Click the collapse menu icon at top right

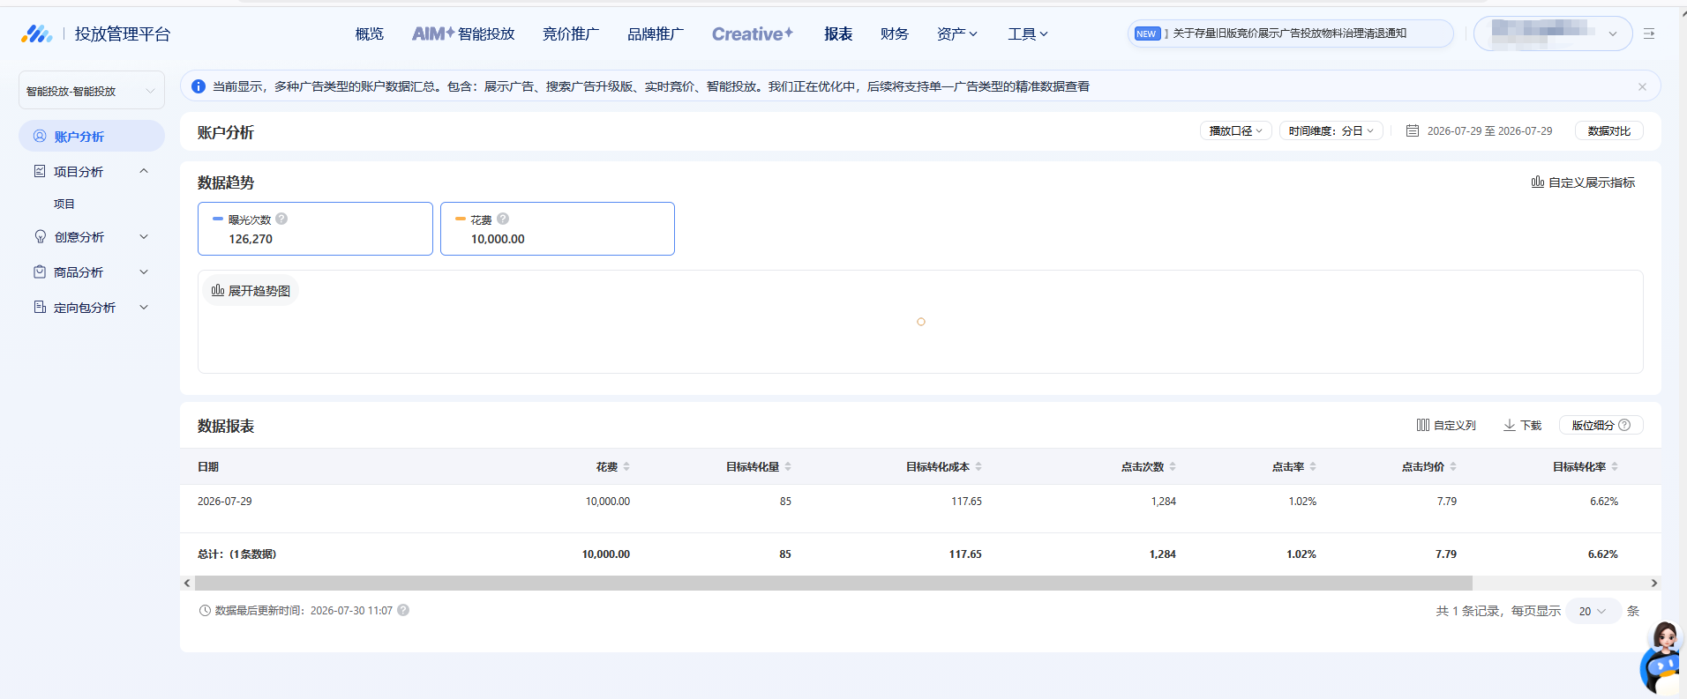pyautogui.click(x=1649, y=33)
